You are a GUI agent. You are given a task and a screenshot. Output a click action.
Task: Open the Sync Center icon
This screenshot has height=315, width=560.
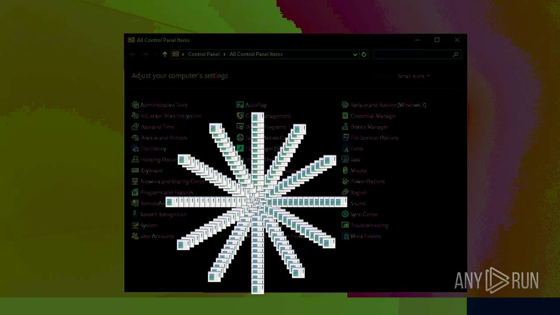[345, 214]
